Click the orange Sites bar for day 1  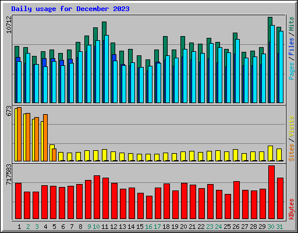click(19, 134)
